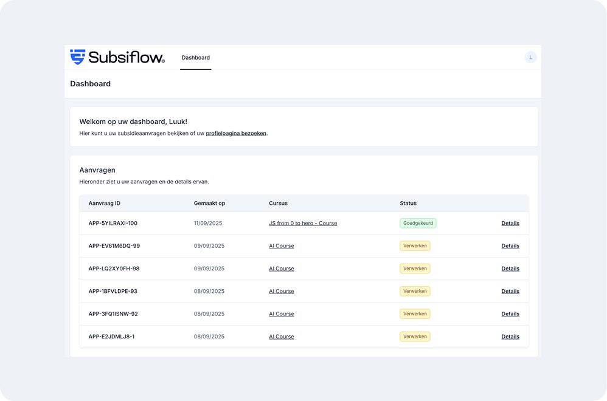This screenshot has height=401, width=607.
Task: Select the Gemaakt op column header
Action: point(209,204)
